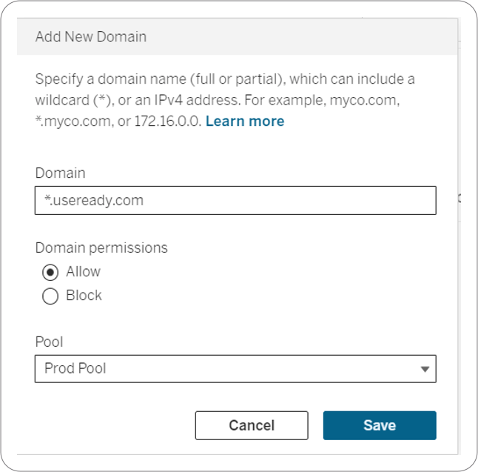Click the Prod Pool selected value text

[x=75, y=368]
